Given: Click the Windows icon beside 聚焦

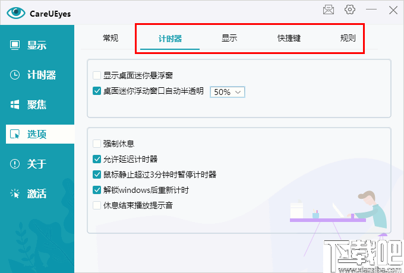Looking at the screenshot, I should click(15, 104).
